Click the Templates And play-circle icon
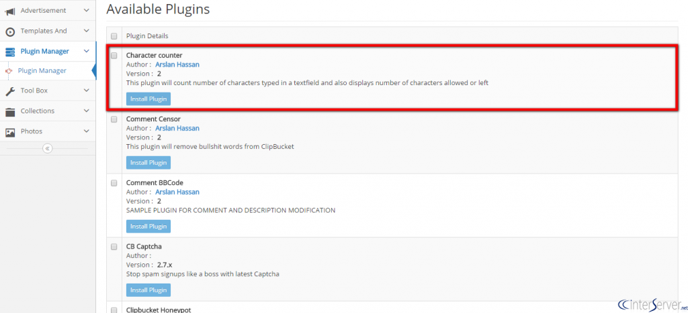The height and width of the screenshot is (313, 688). (x=10, y=31)
